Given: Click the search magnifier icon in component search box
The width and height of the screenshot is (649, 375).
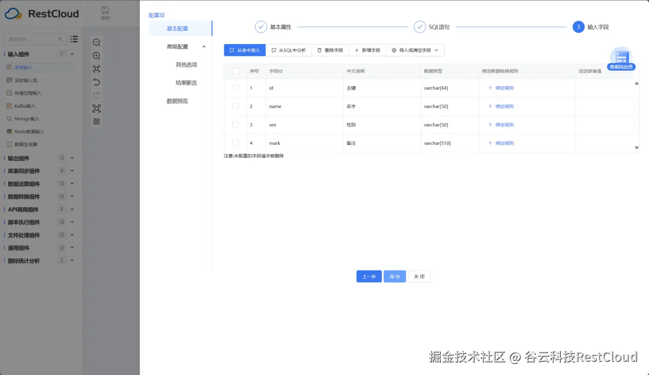Looking at the screenshot, I should 61,39.
